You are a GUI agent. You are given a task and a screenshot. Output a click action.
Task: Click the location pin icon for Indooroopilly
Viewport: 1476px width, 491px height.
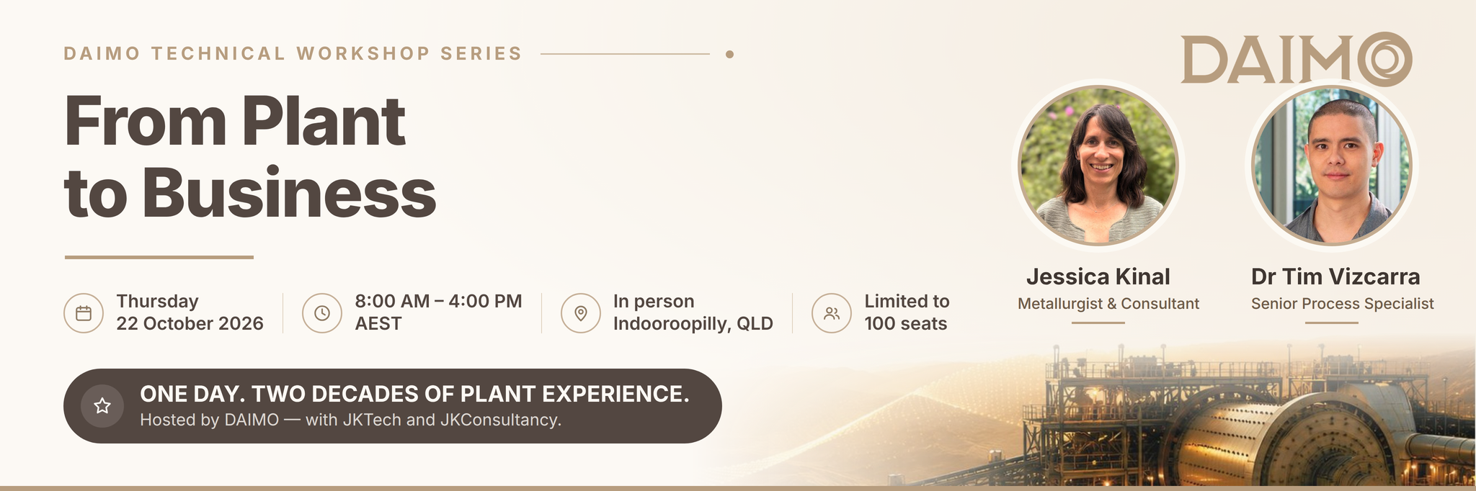click(581, 313)
